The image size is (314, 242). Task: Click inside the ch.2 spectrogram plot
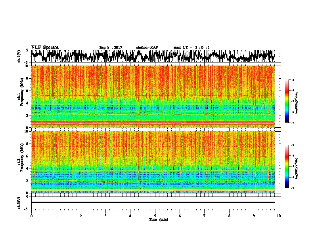coord(153,162)
